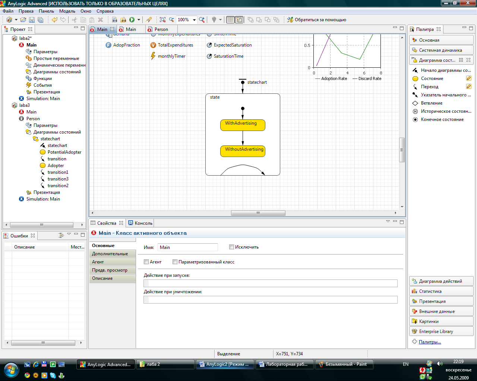Select 'Историческое состояние' palette item
This screenshot has width=477, height=381.
(442, 111)
